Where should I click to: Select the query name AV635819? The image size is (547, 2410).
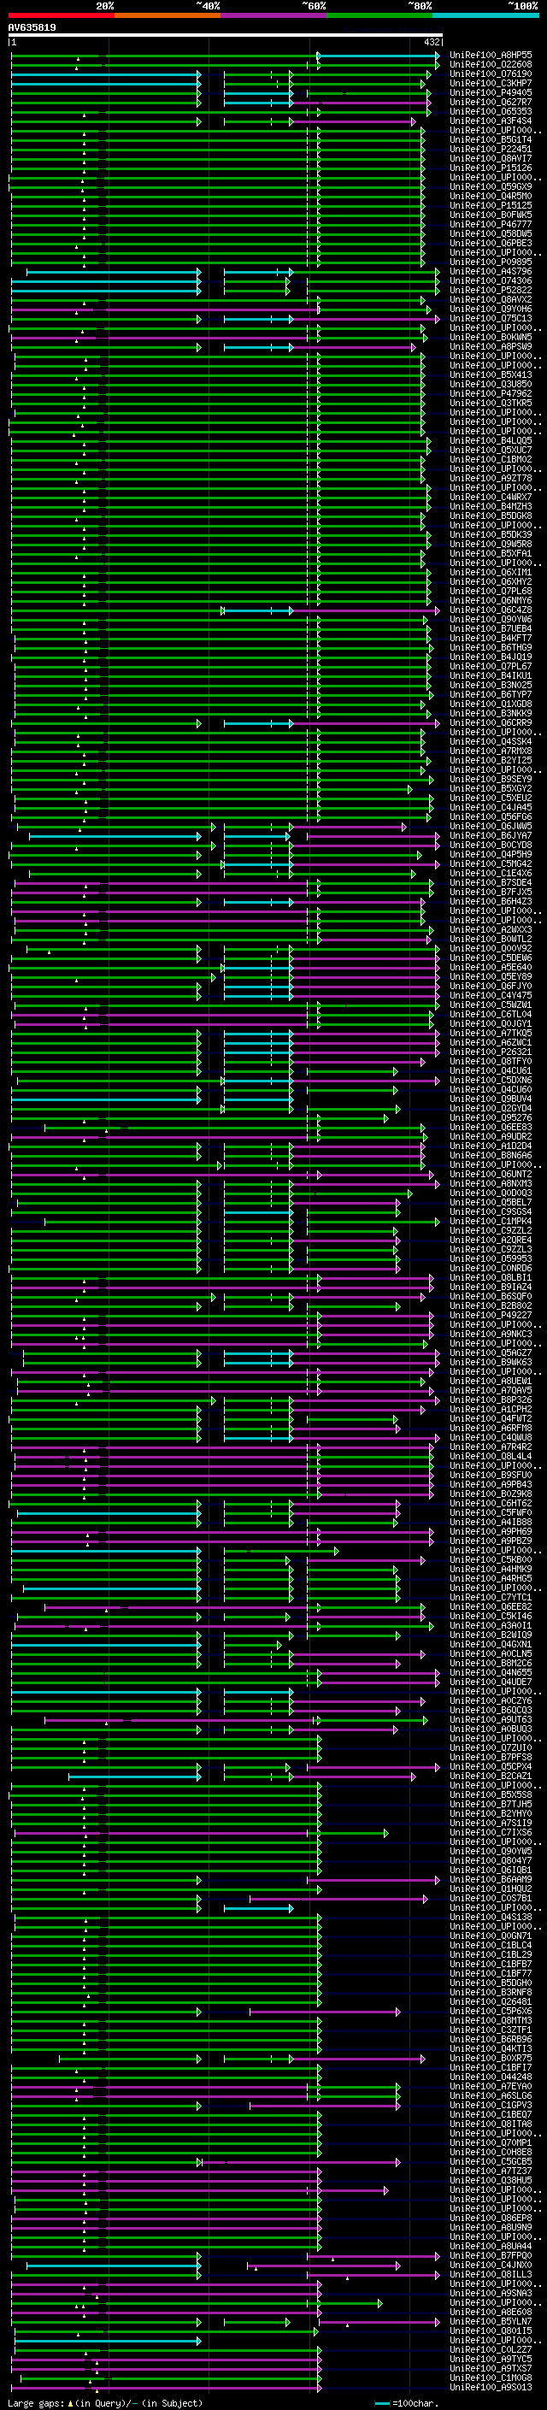click(x=32, y=27)
